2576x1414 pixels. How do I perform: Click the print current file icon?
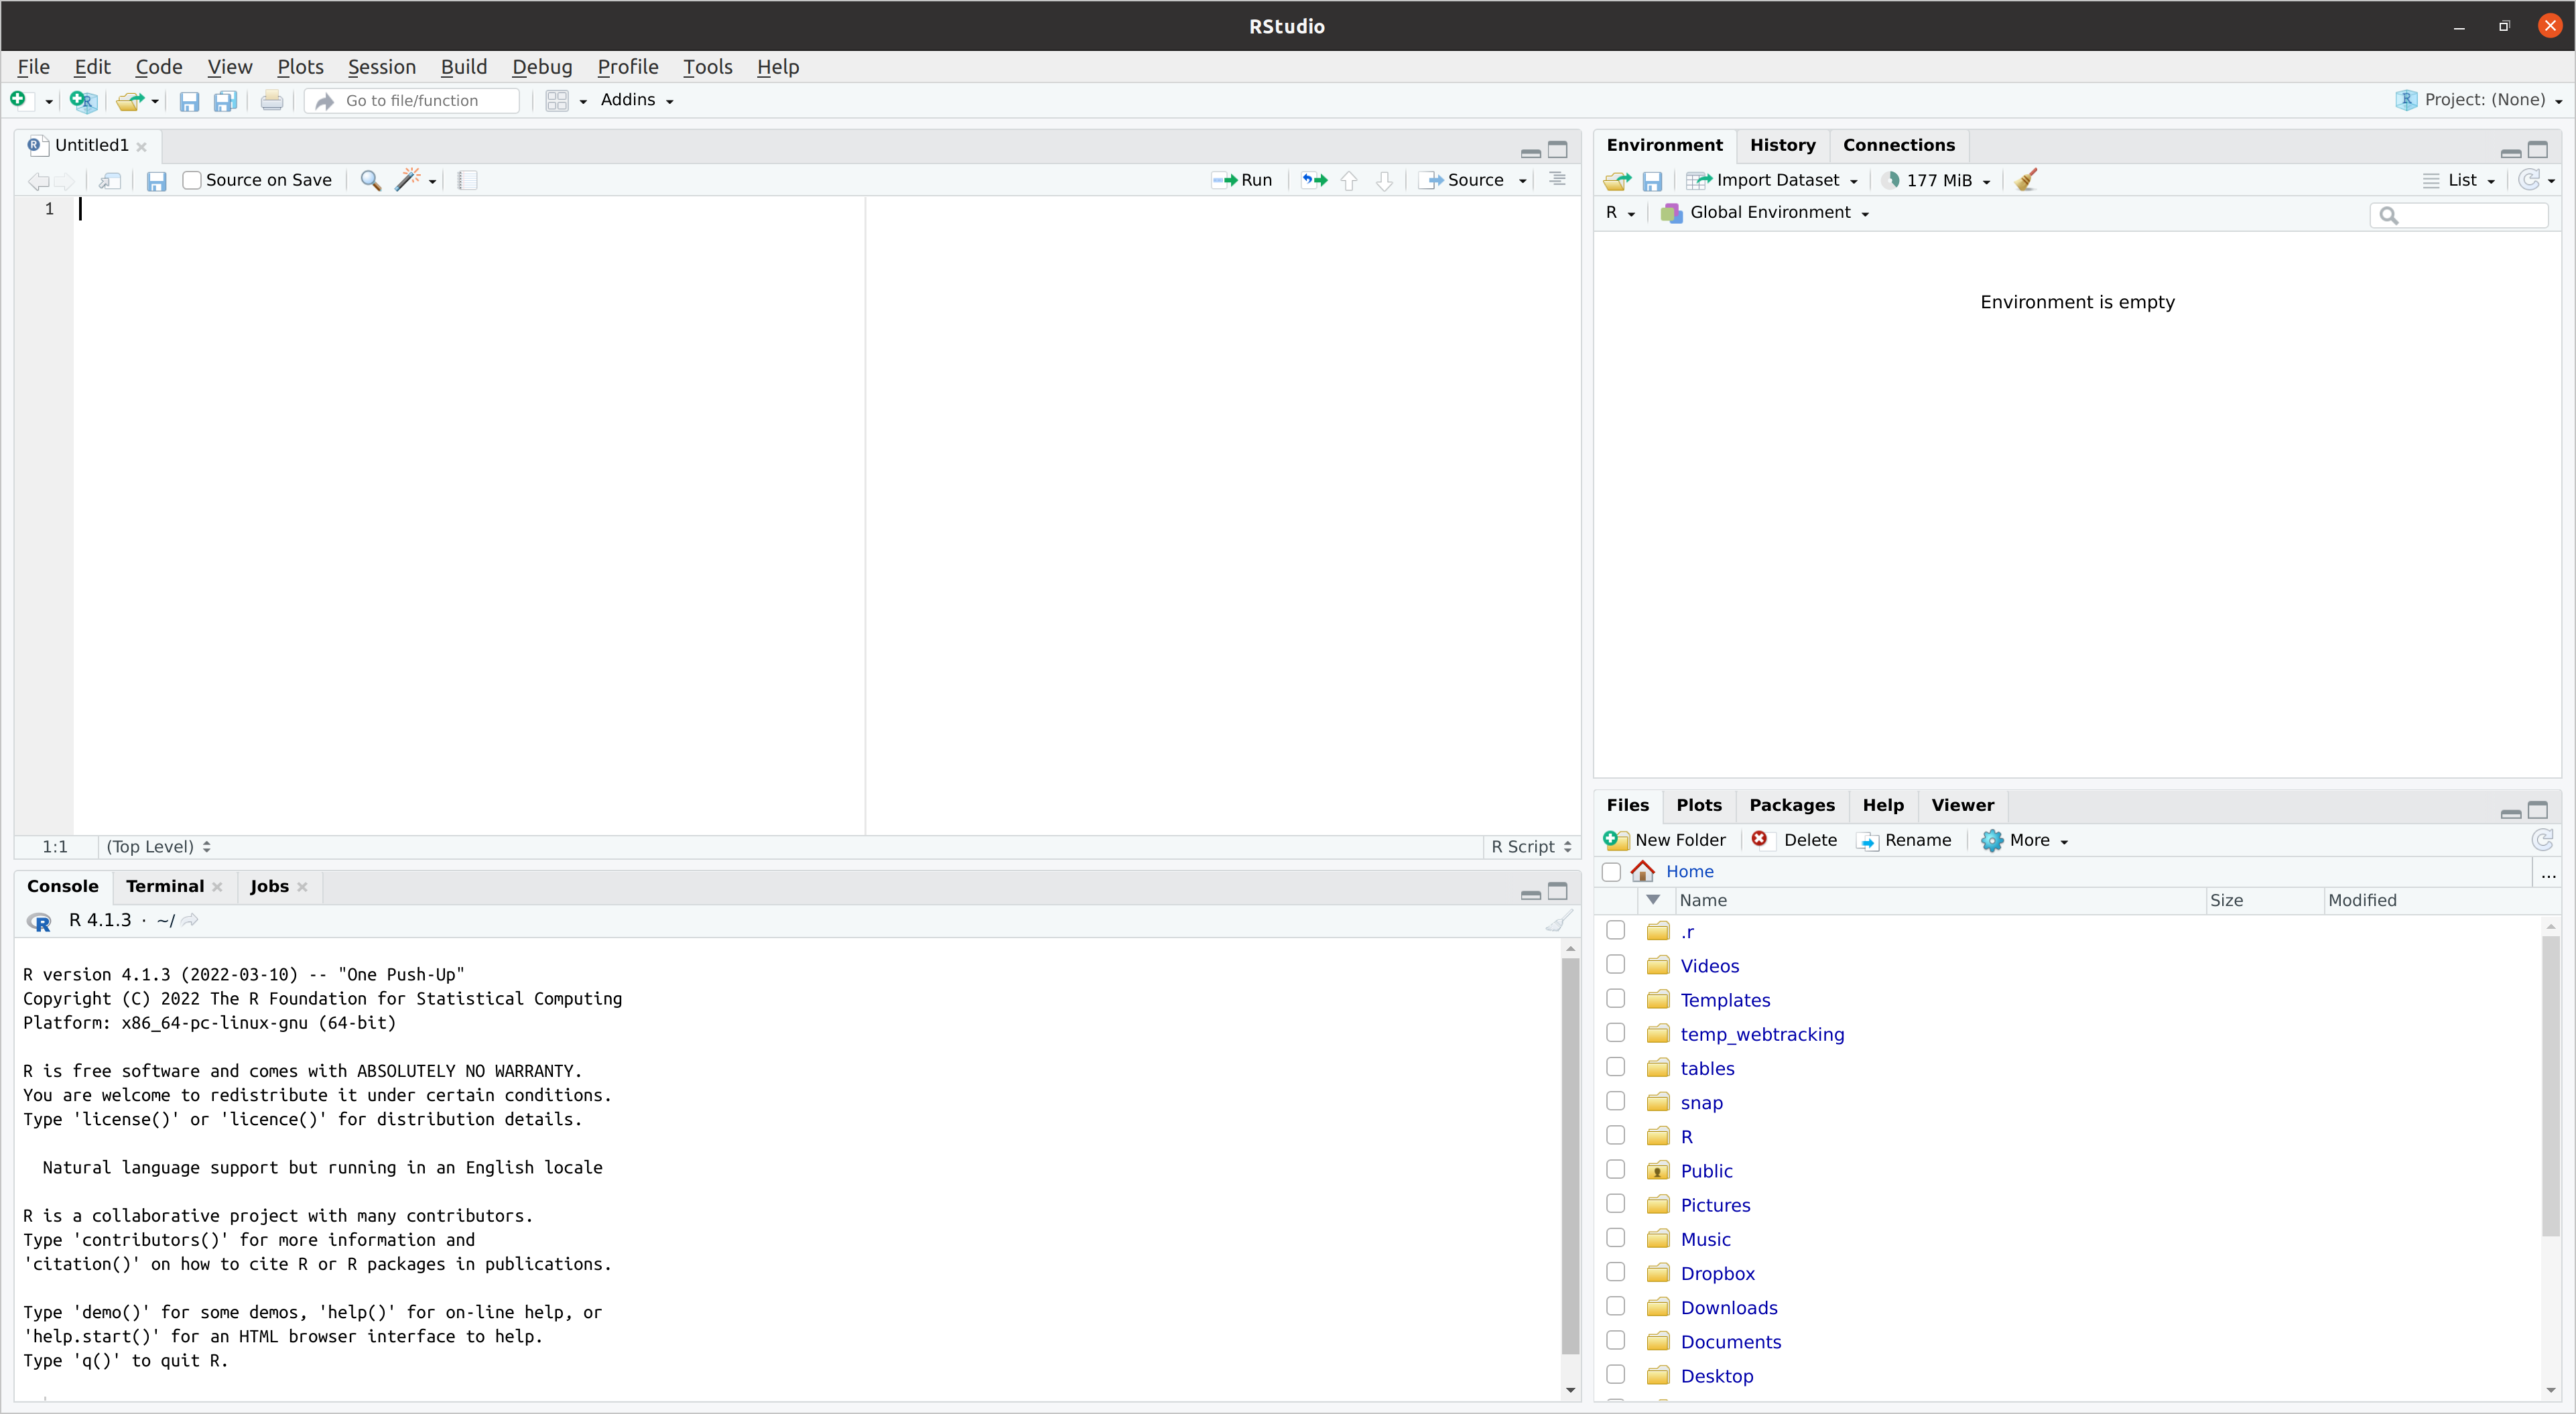(271, 100)
